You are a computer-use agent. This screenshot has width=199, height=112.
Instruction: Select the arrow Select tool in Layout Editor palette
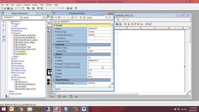click(x=49, y=29)
